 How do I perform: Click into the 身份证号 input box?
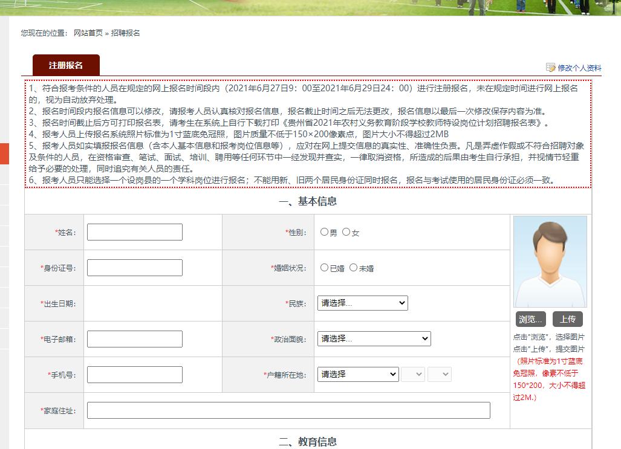click(x=135, y=268)
